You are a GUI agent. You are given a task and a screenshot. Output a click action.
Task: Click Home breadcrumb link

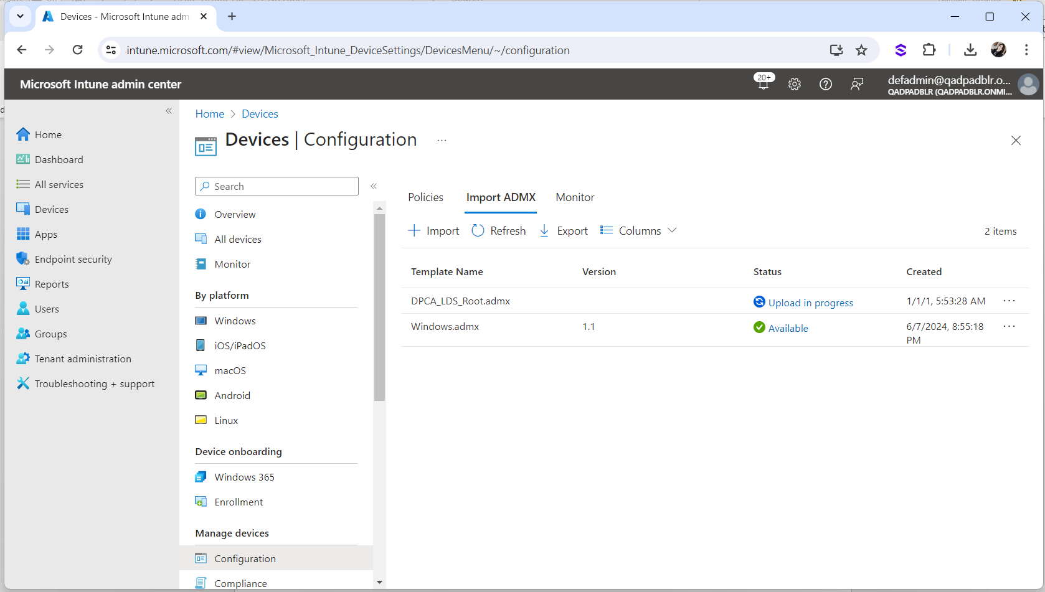209,114
